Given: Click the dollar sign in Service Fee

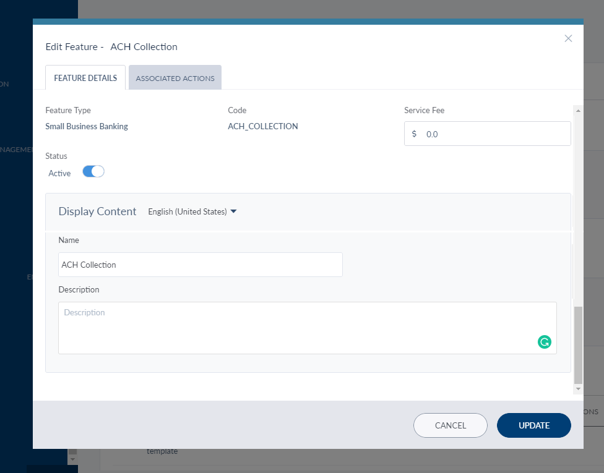Looking at the screenshot, I should pos(414,134).
